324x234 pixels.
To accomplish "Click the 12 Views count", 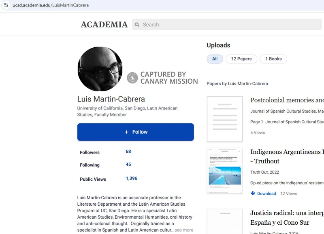I will [x=289, y=194].
